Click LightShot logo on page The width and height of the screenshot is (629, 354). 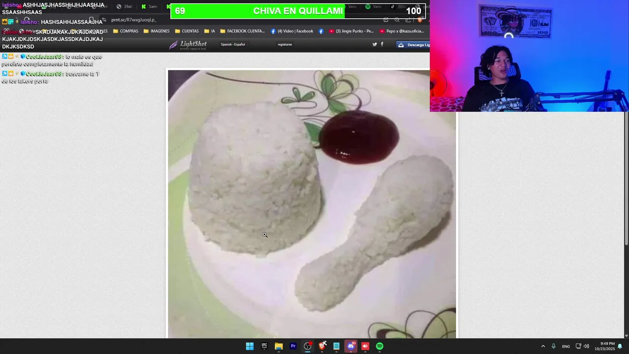tap(188, 45)
